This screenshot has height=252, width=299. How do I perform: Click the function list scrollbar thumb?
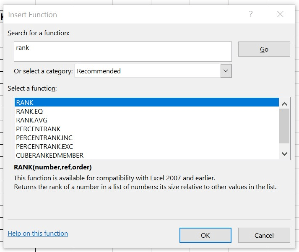click(284, 126)
